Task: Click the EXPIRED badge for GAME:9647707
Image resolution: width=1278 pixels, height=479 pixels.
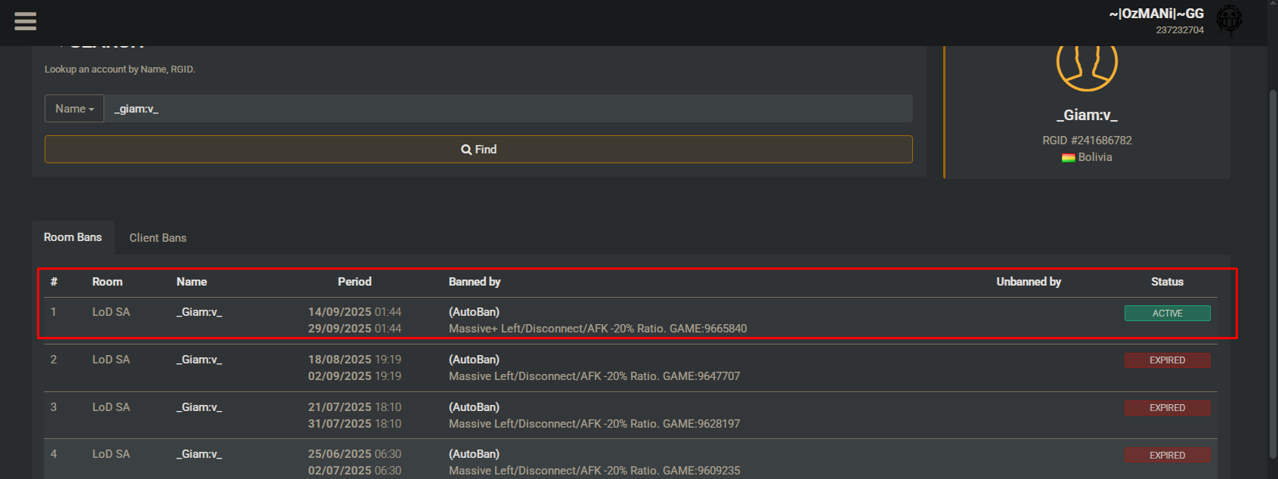Action: coord(1167,360)
